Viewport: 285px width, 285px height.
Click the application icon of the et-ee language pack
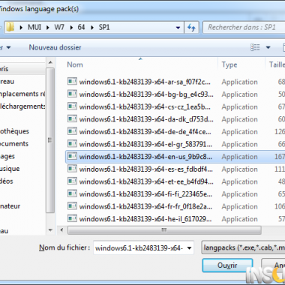72,181
